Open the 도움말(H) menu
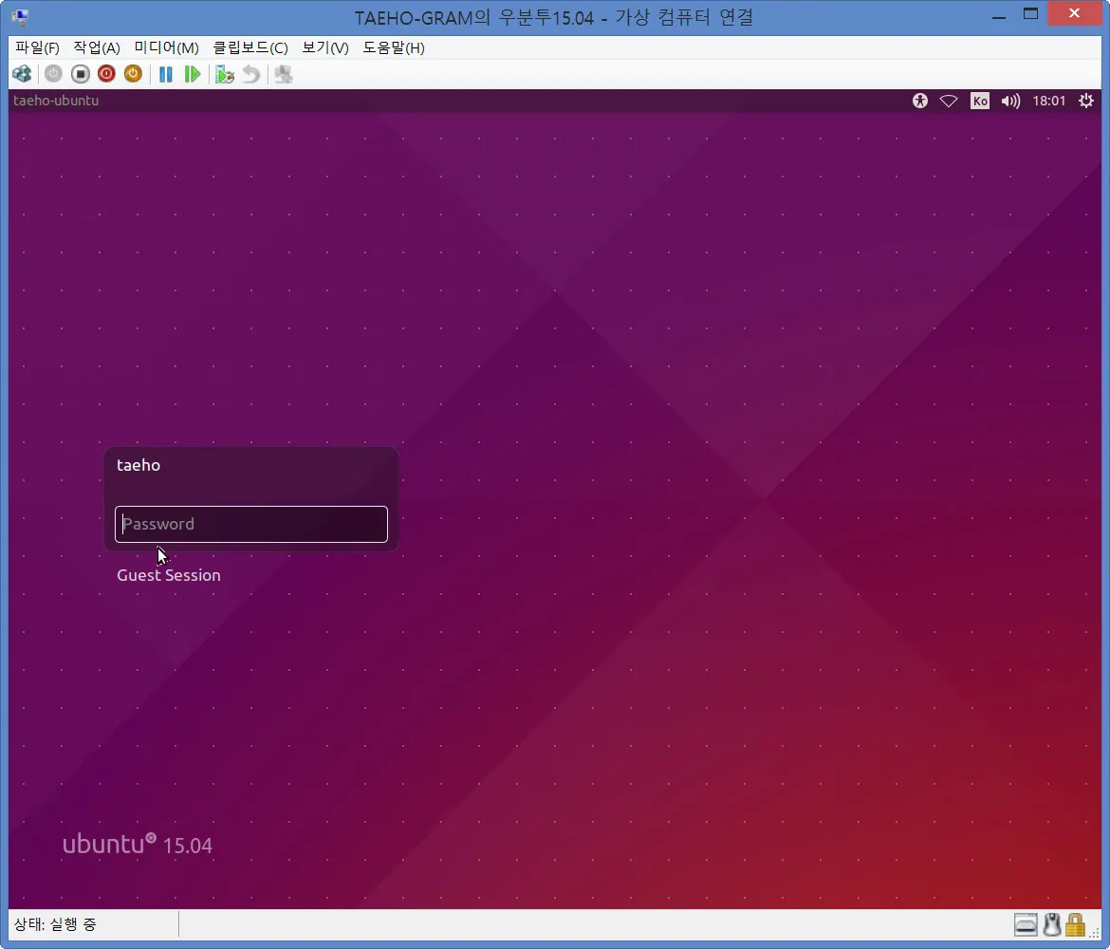This screenshot has height=949, width=1110. [x=394, y=47]
